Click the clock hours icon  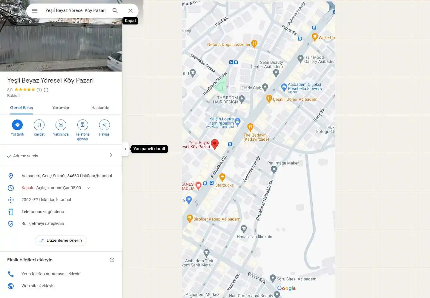point(11,188)
